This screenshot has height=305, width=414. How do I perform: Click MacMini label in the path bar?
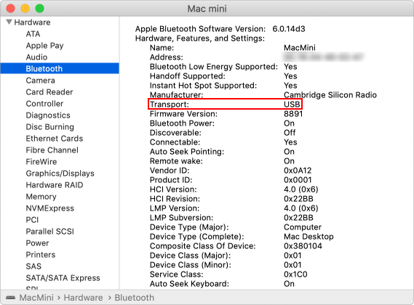click(x=36, y=298)
